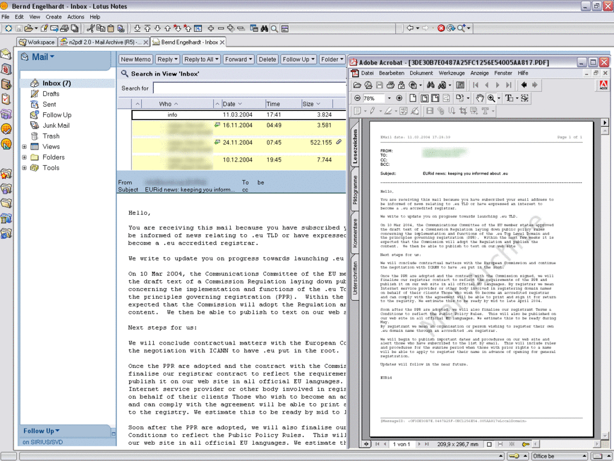Expand the Folders tree item
This screenshot has width=614, height=461.
click(x=24, y=157)
